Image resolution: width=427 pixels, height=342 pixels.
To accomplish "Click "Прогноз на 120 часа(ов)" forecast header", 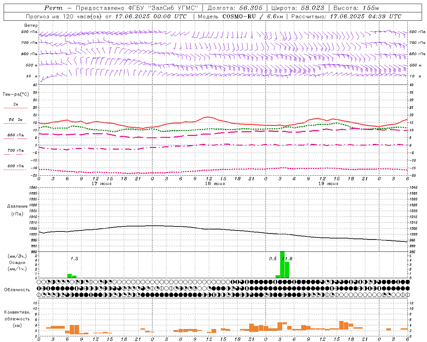I will [64, 16].
